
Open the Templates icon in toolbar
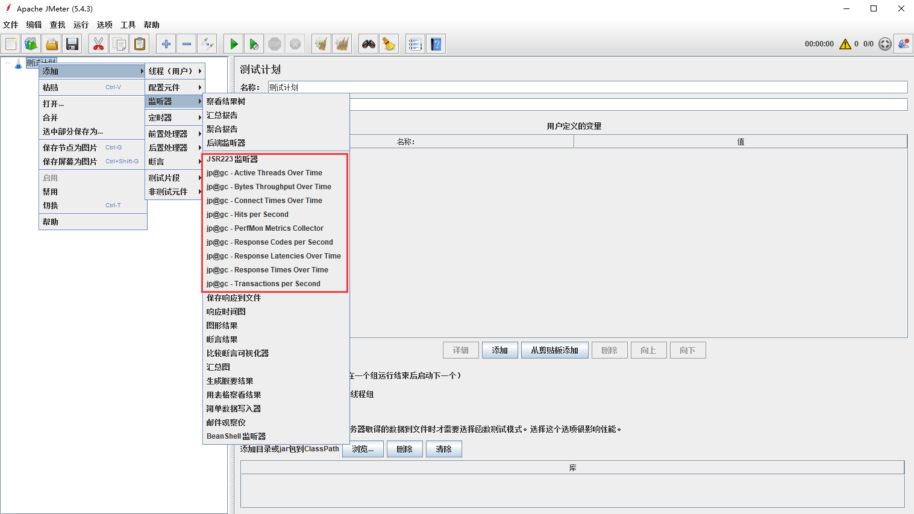(31, 44)
